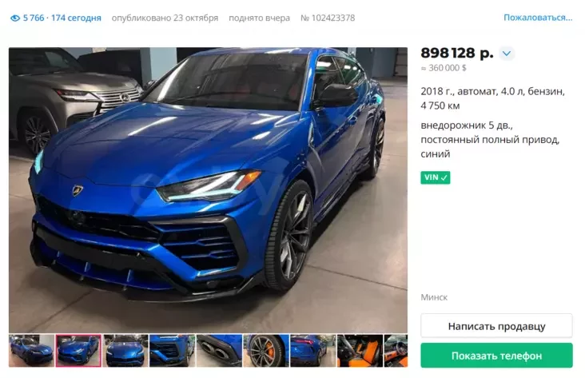Click the eye views counter icon
The width and height of the screenshot is (585, 378).
pyautogui.click(x=15, y=18)
